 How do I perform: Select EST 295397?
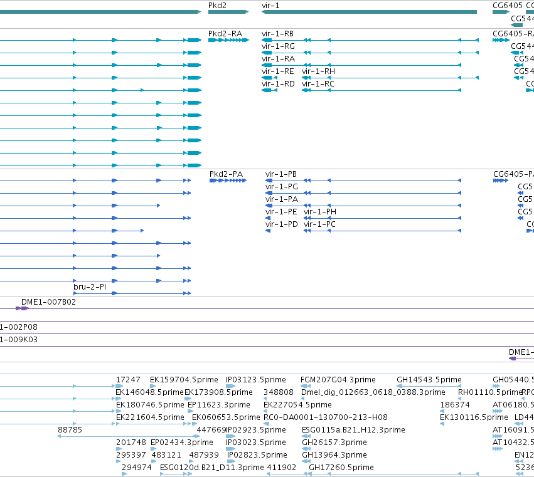[x=131, y=456]
